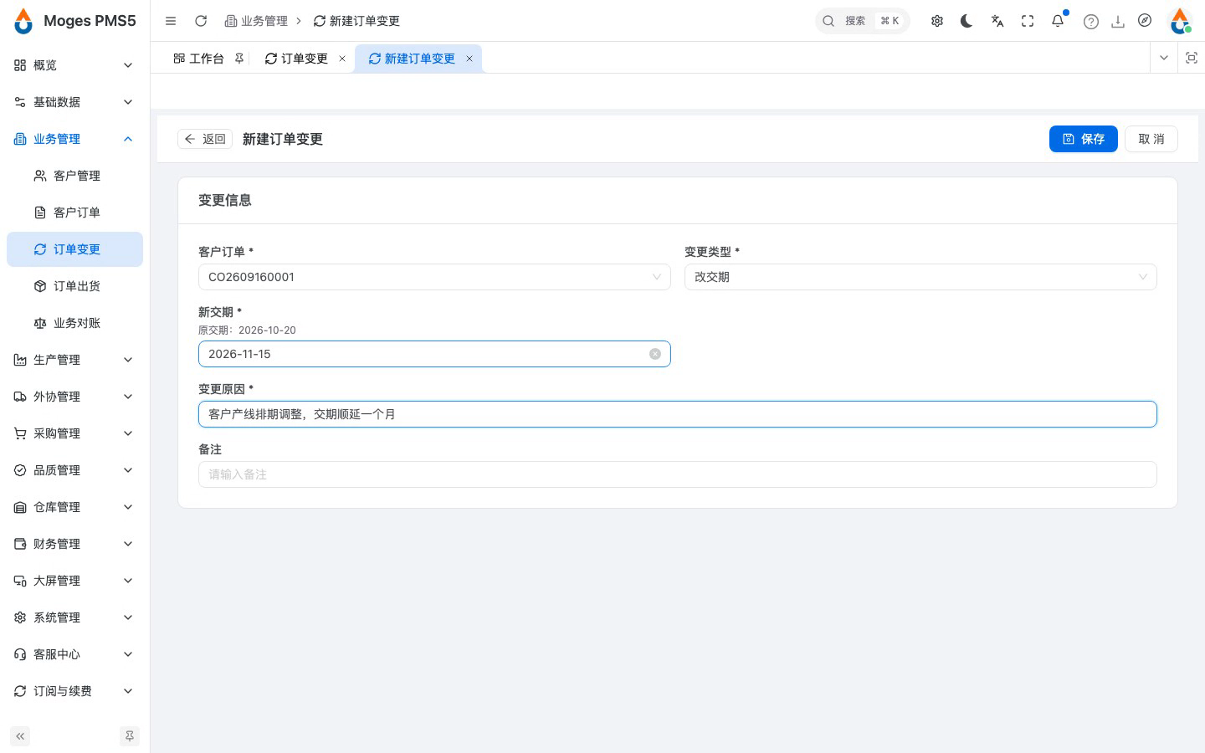
Task: Open the language translation icon
Action: [x=997, y=21]
